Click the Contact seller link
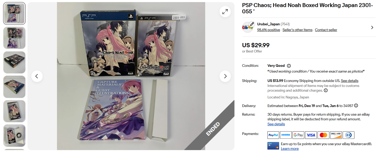 click(326, 30)
